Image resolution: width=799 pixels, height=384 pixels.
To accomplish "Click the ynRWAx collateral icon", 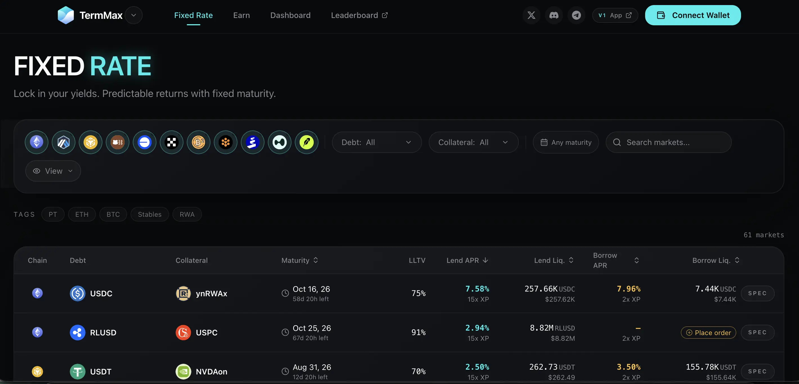I will pyautogui.click(x=183, y=293).
